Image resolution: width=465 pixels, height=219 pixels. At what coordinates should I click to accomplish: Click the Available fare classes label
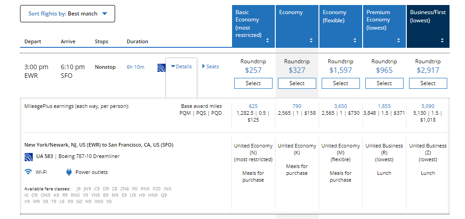pyautogui.click(x=47, y=189)
